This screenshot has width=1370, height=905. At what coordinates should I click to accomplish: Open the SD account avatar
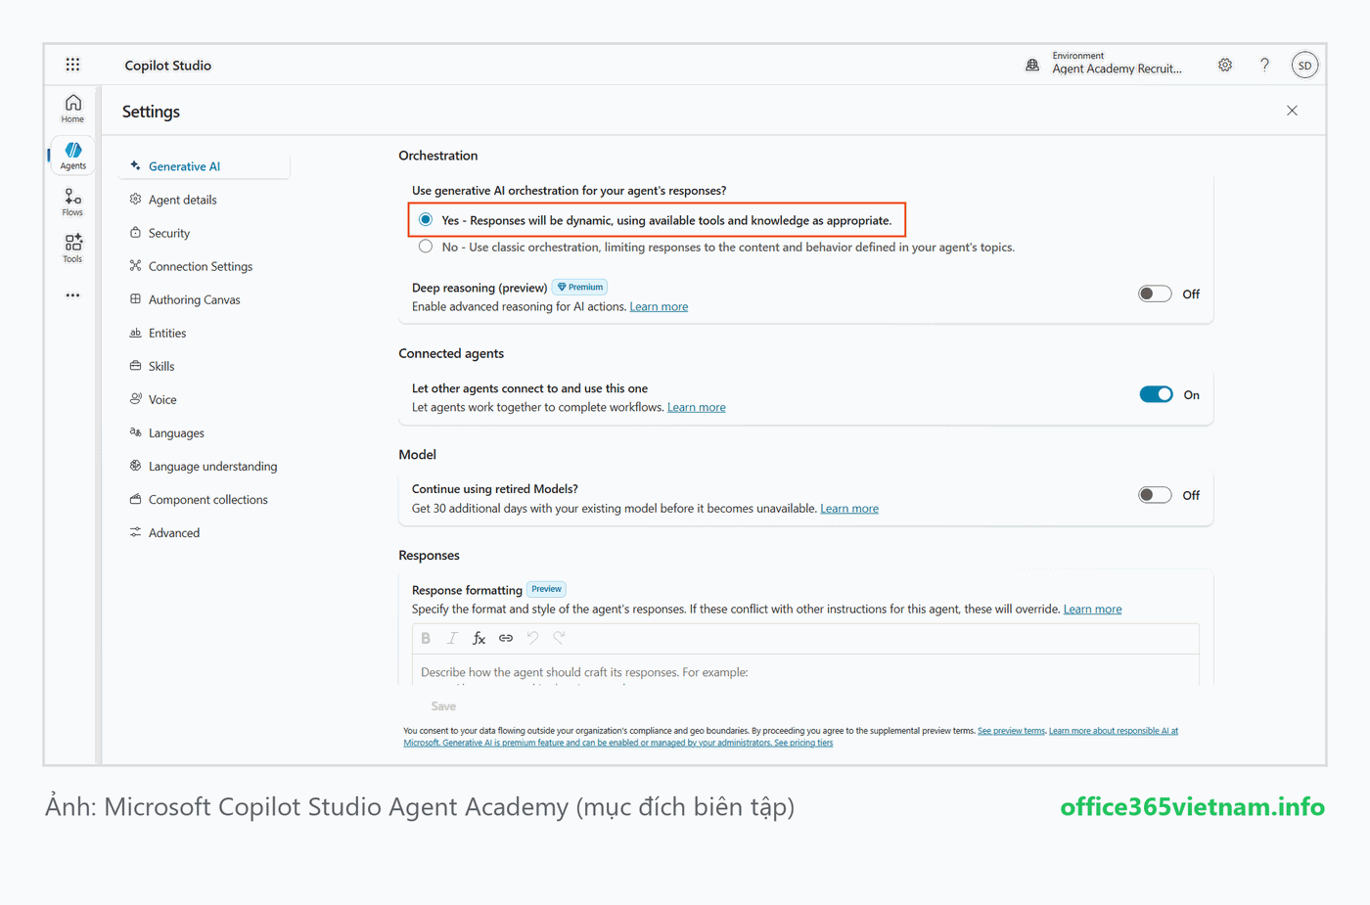1304,66
